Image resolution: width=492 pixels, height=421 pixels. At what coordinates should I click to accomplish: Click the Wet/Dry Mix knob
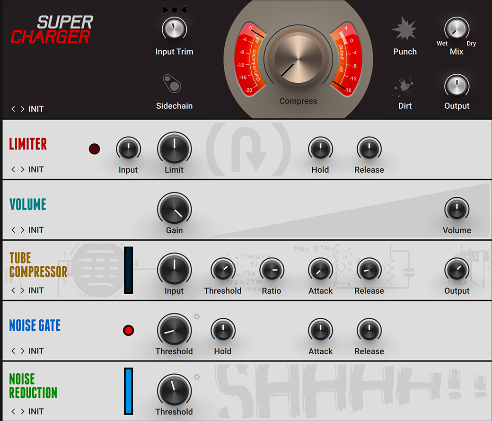(457, 29)
